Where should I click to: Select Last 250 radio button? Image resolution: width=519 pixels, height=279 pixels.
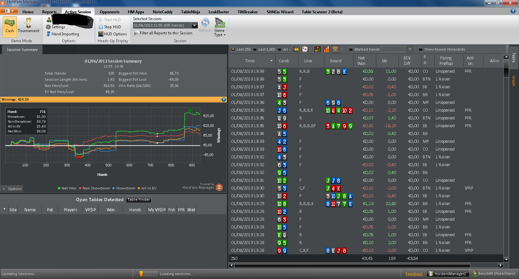click(x=233, y=49)
